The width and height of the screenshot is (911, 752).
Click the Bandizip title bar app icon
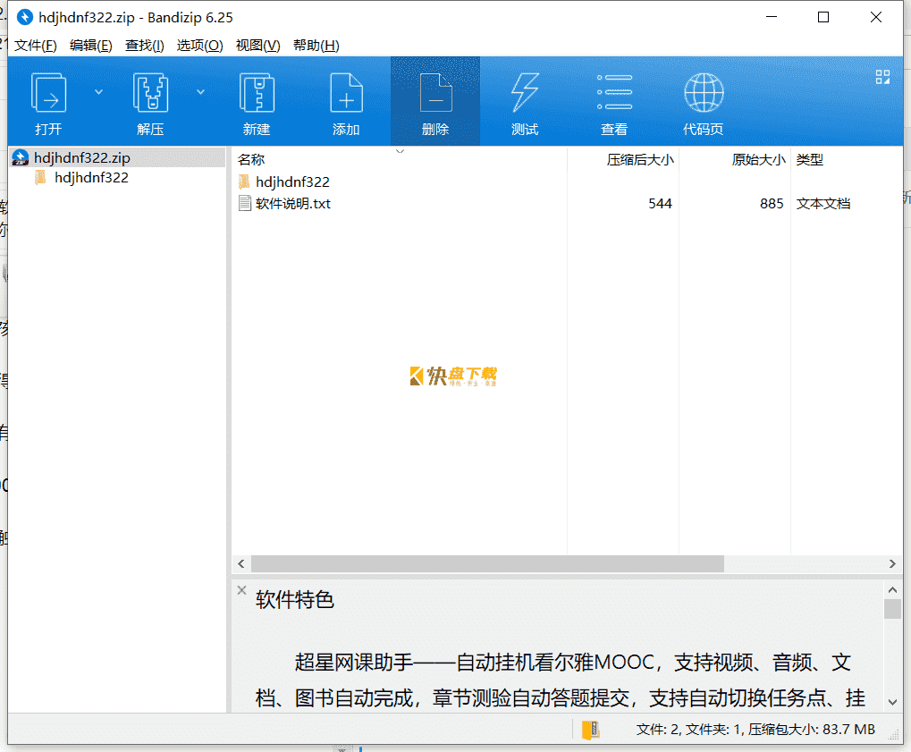(x=24, y=17)
